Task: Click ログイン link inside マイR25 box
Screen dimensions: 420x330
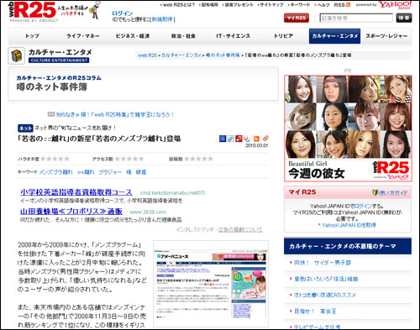Action: point(363,207)
